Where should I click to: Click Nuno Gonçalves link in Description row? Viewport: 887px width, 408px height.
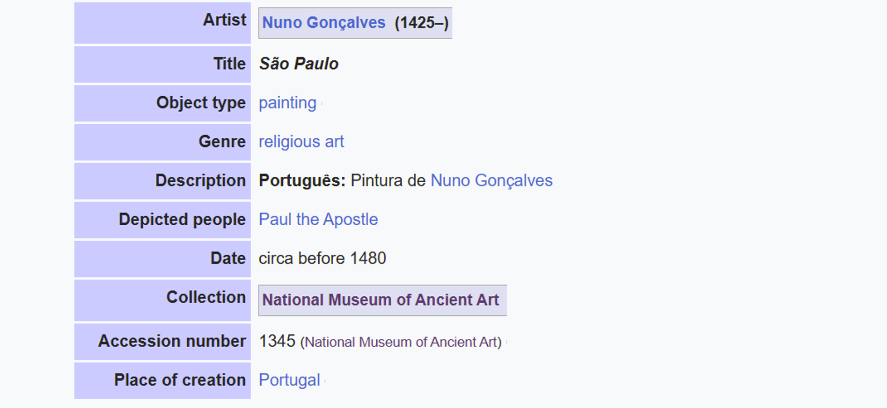pos(491,180)
